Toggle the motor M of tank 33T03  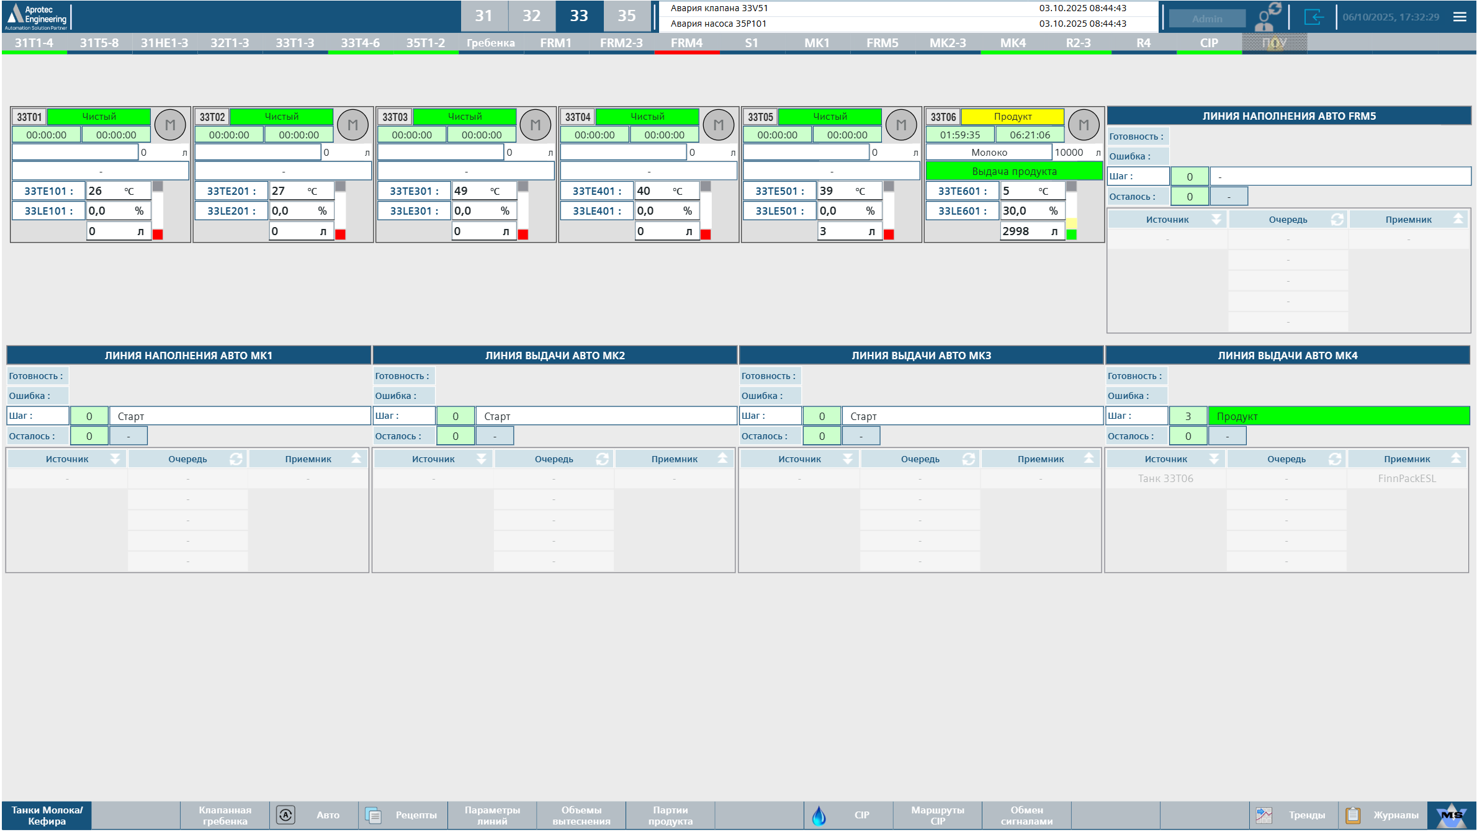(x=536, y=125)
